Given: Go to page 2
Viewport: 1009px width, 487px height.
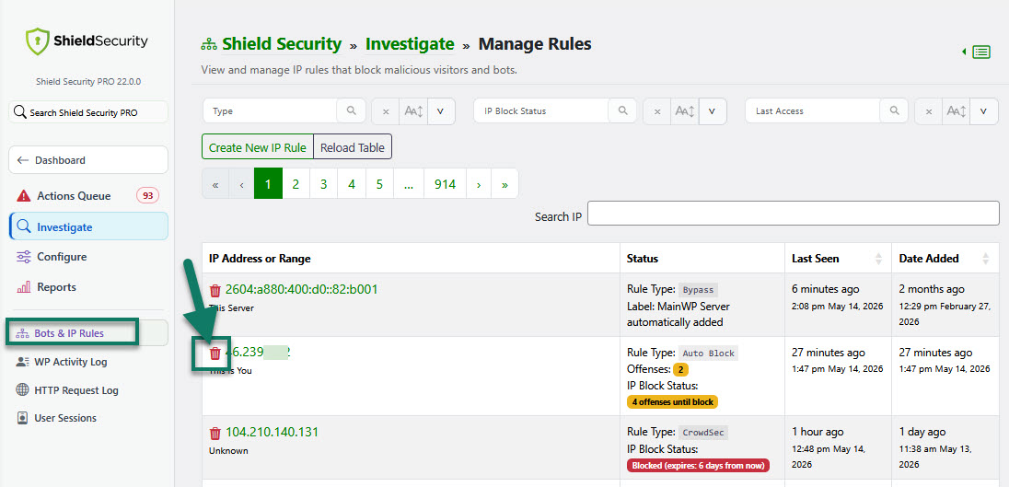Looking at the screenshot, I should click(x=296, y=184).
